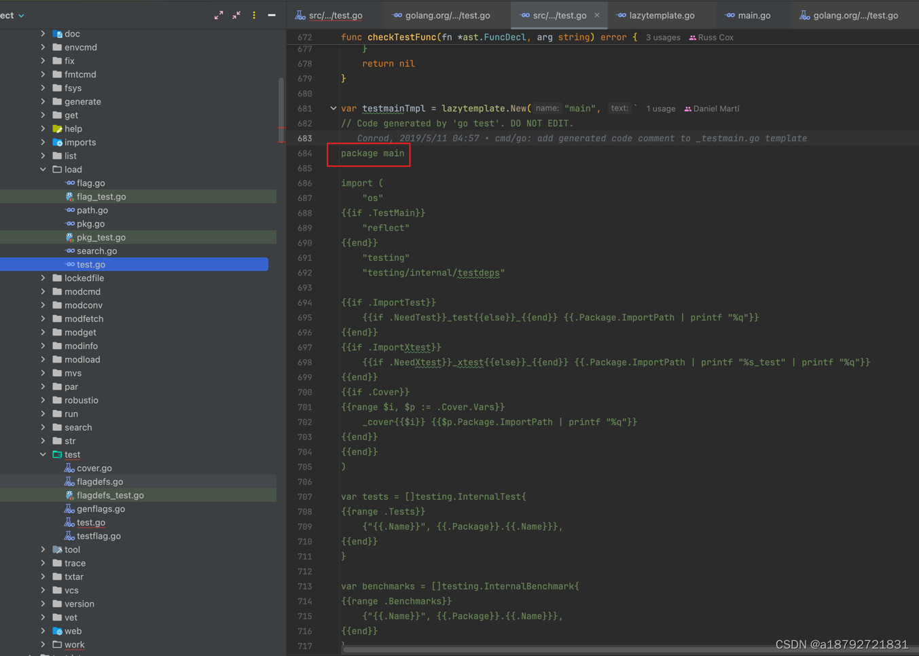This screenshot has width=919, height=656.
Task: Open the lazytemplate.go tab
Action: (x=656, y=15)
